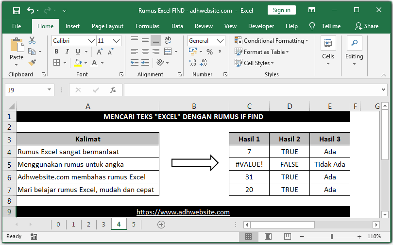This screenshot has width=393, height=245.
Task: Decrease font size with small A icon
Action: pyautogui.click(x=110, y=52)
